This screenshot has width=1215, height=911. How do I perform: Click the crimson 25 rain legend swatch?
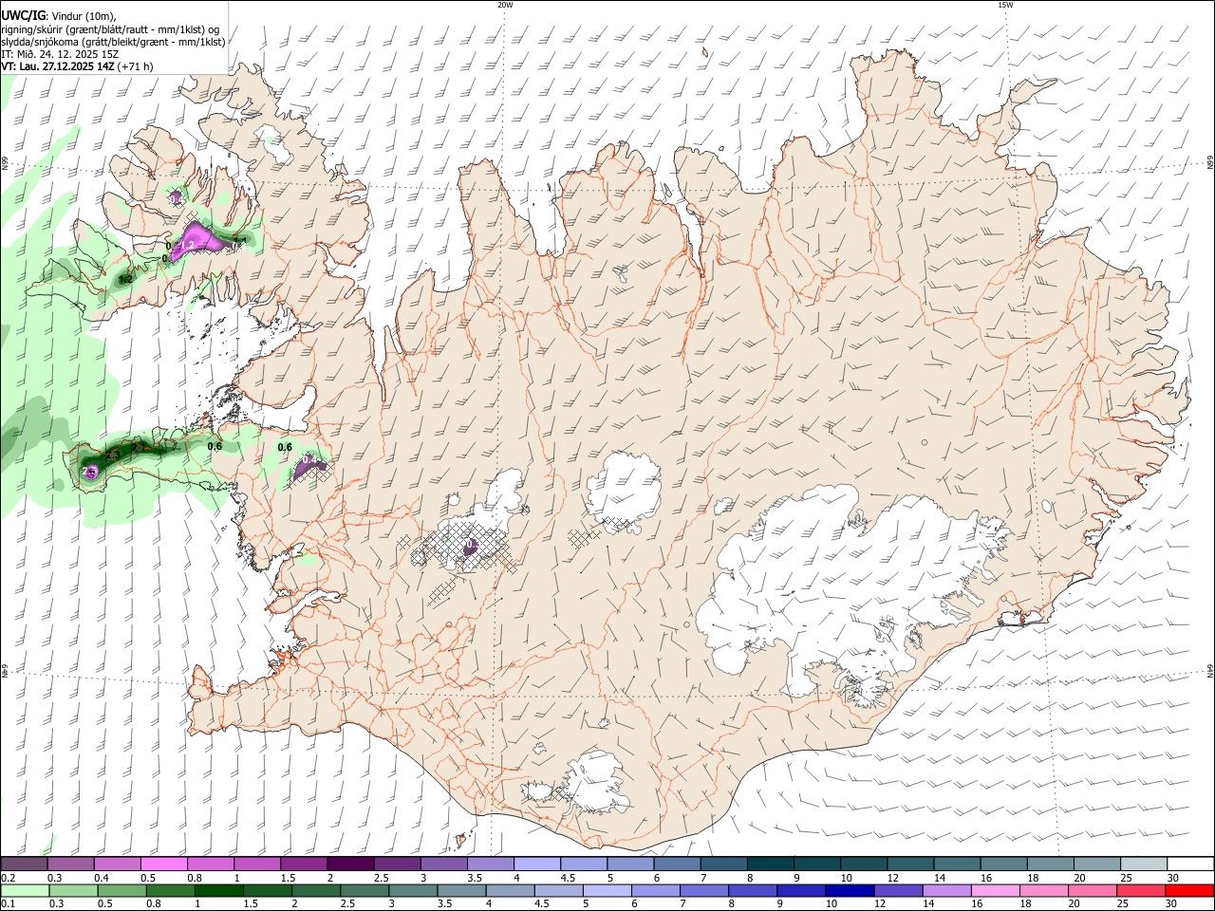tap(1141, 891)
